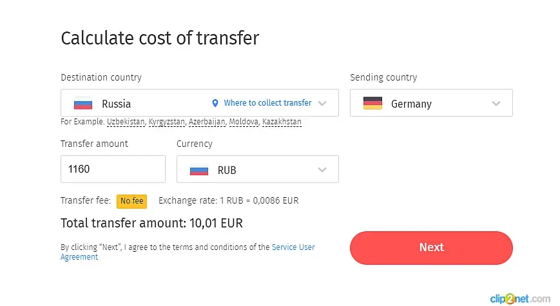Expand the Destination country dropdown arrow
Screen dimensions: 560x306
323,103
